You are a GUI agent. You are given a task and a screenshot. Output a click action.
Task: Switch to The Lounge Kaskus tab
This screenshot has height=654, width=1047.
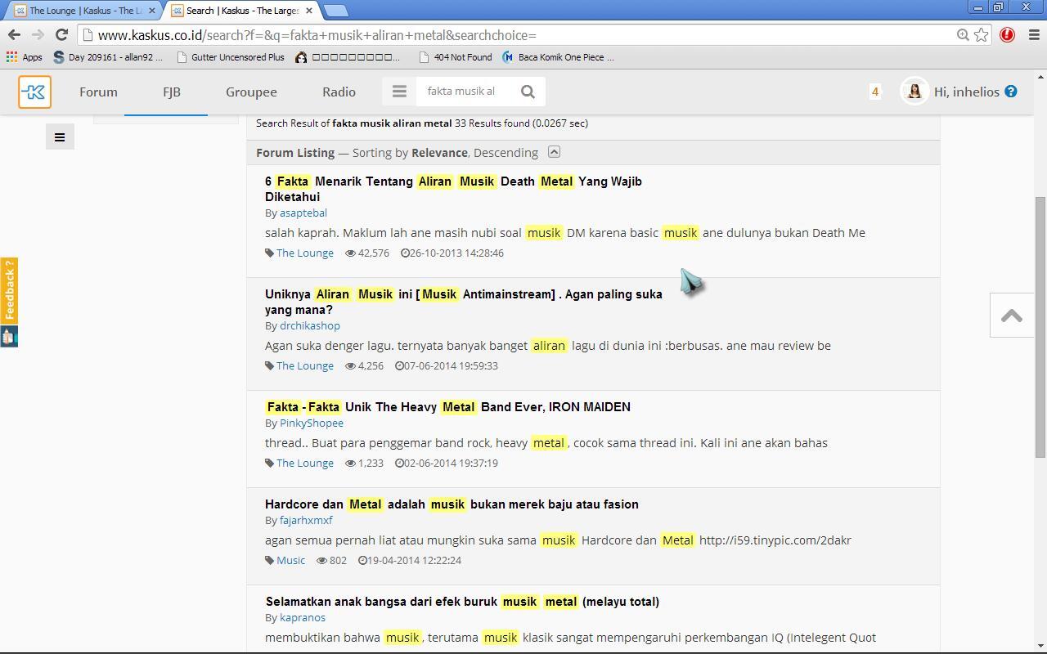click(x=83, y=11)
